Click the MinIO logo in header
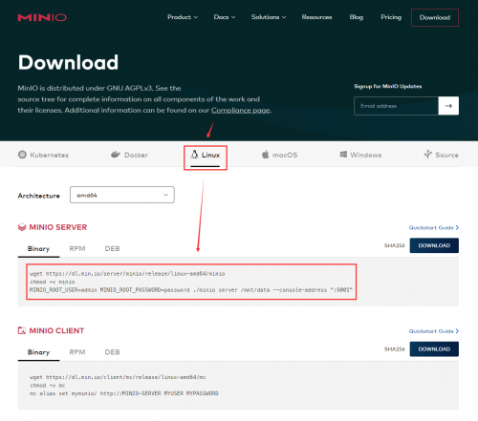Viewport: 478px width, 421px height. (42, 17)
